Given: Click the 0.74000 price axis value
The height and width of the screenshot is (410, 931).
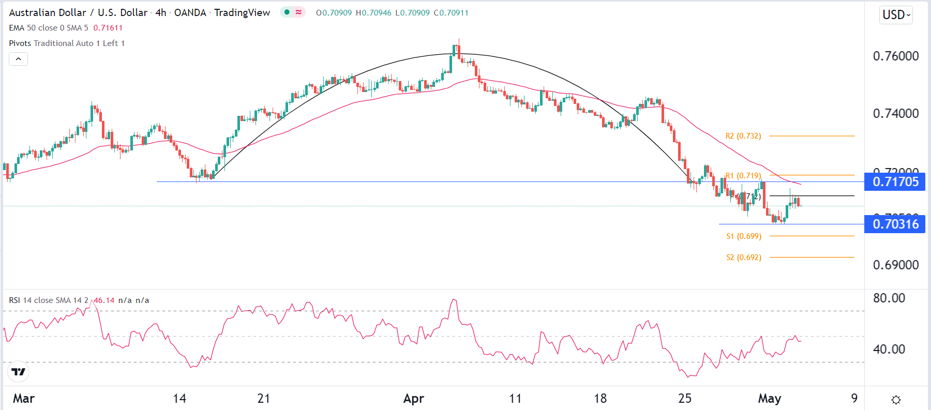Looking at the screenshot, I should click(x=896, y=113).
